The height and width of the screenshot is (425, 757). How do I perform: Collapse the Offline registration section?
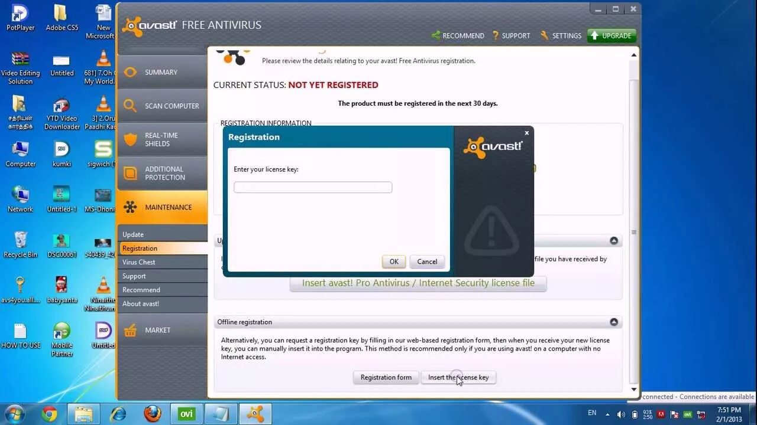[614, 322]
